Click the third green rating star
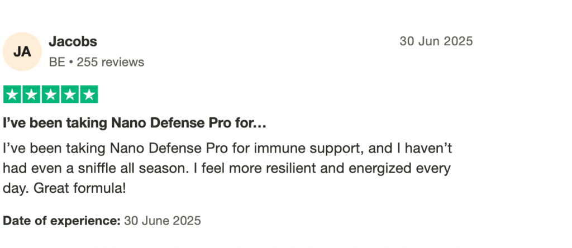The width and height of the screenshot is (572, 248). (x=50, y=94)
